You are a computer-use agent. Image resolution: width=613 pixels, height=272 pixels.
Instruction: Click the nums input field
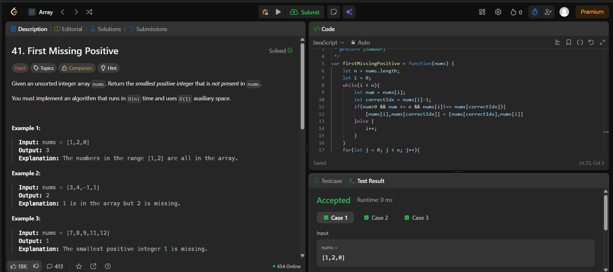pyautogui.click(x=455, y=253)
